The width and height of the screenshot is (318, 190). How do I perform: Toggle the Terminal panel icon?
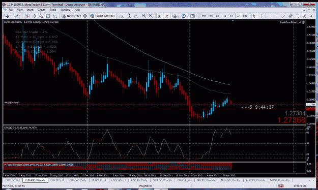[x=48, y=16]
